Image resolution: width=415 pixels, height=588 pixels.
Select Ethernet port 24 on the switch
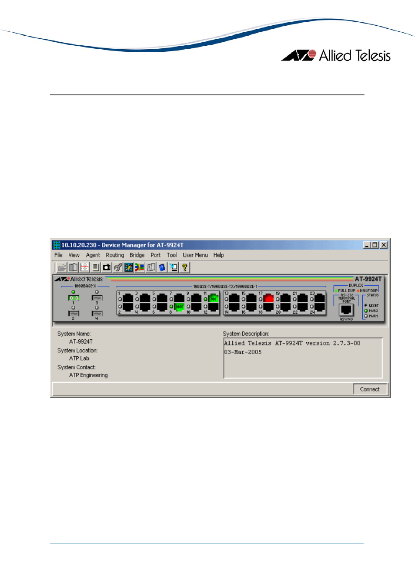320,307
